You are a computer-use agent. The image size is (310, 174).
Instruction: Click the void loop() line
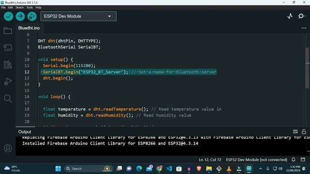pos(54,97)
